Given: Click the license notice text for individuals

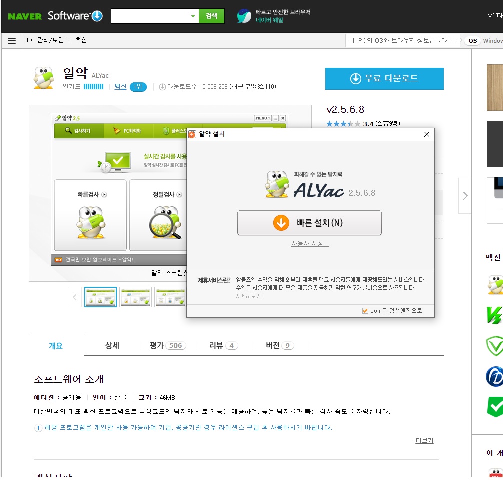Looking at the screenshot, I should pos(188,427).
